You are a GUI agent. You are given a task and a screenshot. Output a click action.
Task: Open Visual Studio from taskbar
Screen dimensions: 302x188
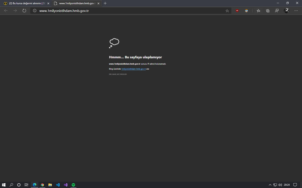(66, 185)
